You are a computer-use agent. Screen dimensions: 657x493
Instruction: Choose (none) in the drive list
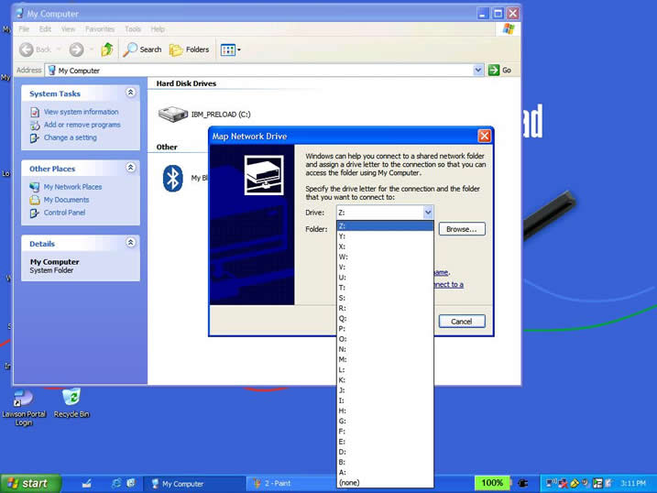[x=349, y=482]
